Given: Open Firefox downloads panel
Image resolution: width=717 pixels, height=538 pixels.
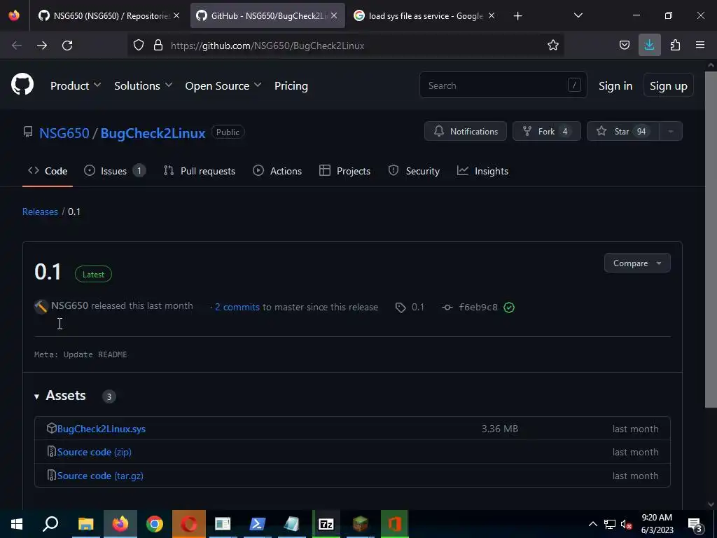Looking at the screenshot, I should pos(649,45).
